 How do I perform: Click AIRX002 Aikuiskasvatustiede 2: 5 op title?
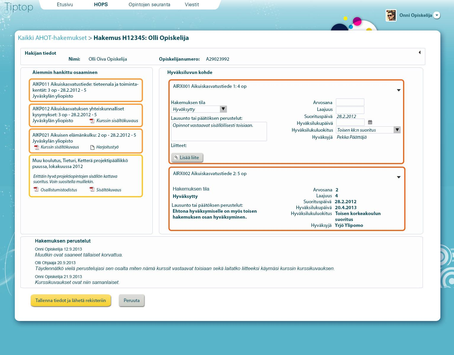point(210,173)
